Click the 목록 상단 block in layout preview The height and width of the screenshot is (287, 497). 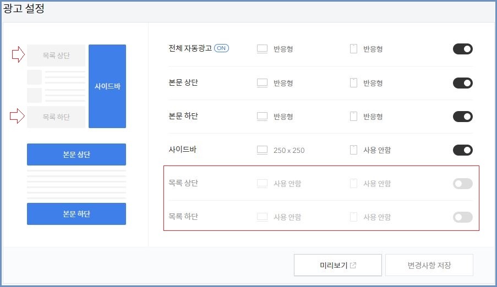pyautogui.click(x=56, y=56)
